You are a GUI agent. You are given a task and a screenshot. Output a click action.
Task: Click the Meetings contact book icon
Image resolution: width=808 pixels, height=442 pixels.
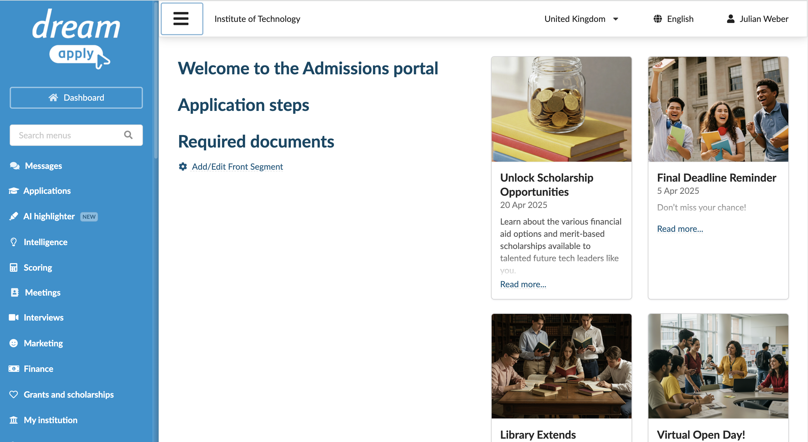(x=15, y=293)
